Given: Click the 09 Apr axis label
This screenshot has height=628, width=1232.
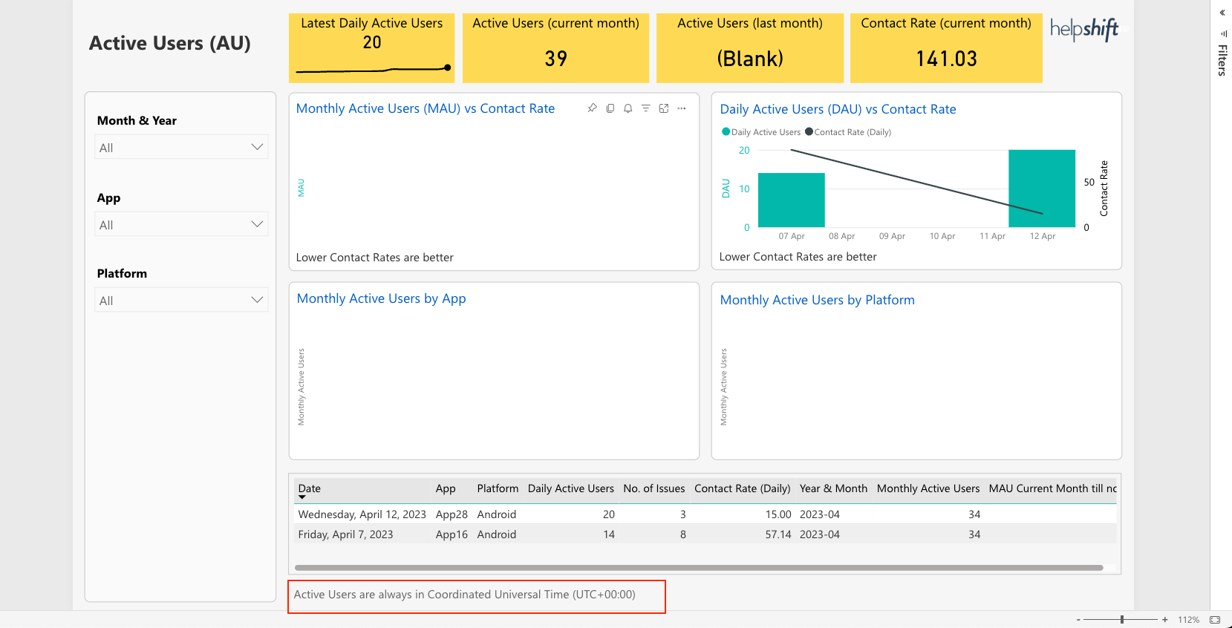Looking at the screenshot, I should click(892, 236).
